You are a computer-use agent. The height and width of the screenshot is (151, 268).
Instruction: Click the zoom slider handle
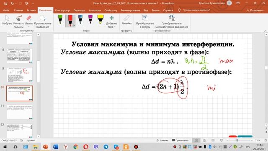[x=237, y=141]
